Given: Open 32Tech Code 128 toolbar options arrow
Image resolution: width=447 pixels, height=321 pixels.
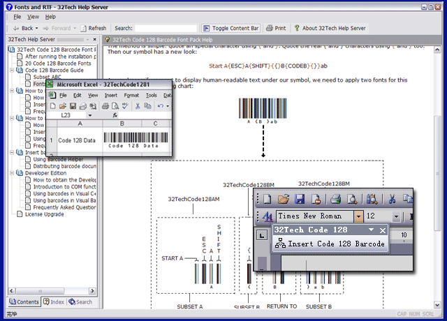Looking at the screenshot, I should point(371,230).
